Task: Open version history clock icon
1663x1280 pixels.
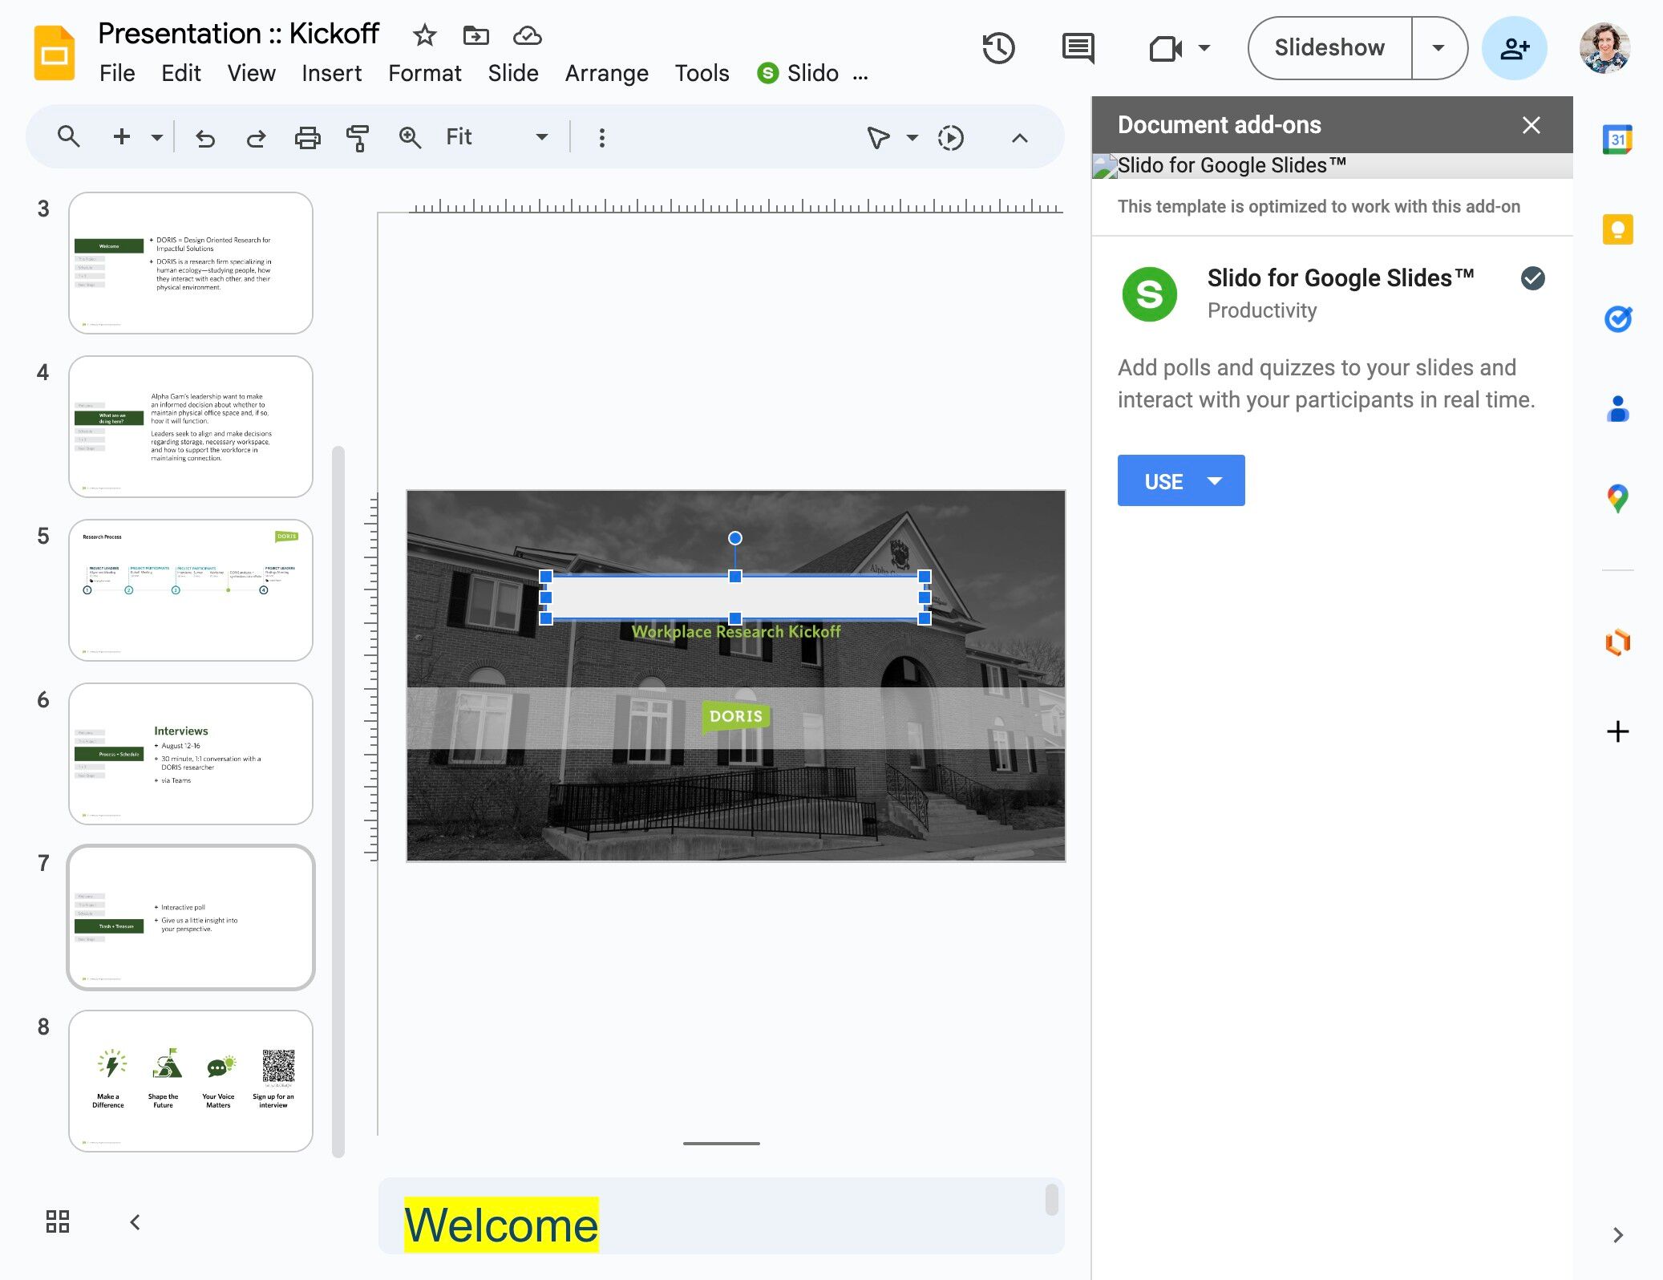Action: pyautogui.click(x=998, y=48)
